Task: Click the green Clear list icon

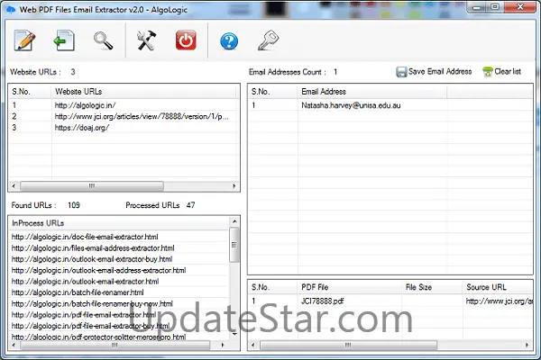Action: point(488,72)
